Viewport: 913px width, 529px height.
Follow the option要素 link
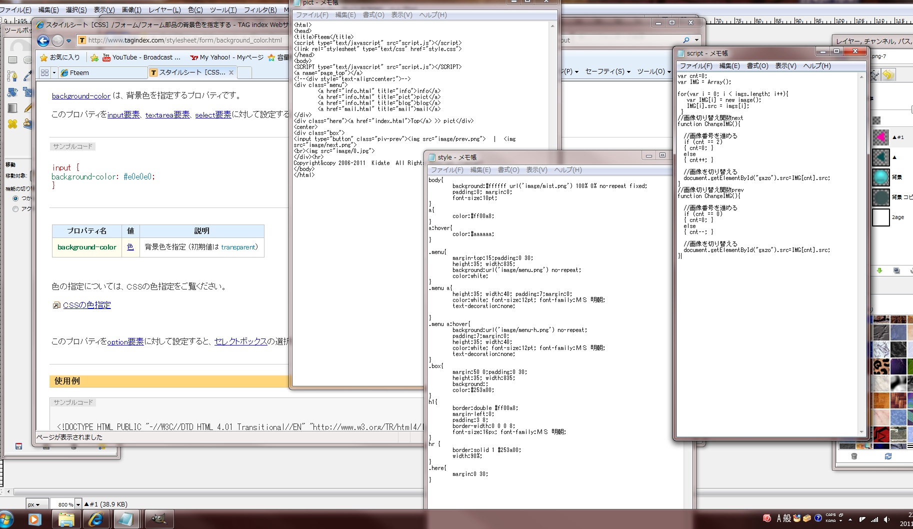click(x=125, y=341)
